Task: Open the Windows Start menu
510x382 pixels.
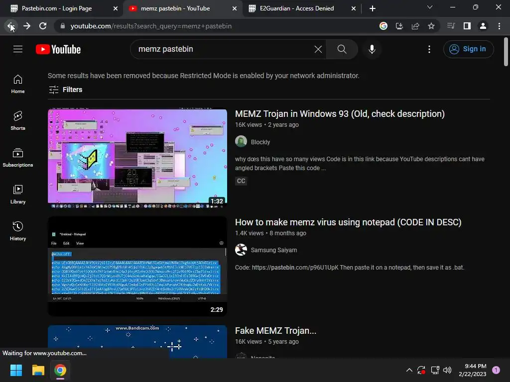Action: [16, 370]
